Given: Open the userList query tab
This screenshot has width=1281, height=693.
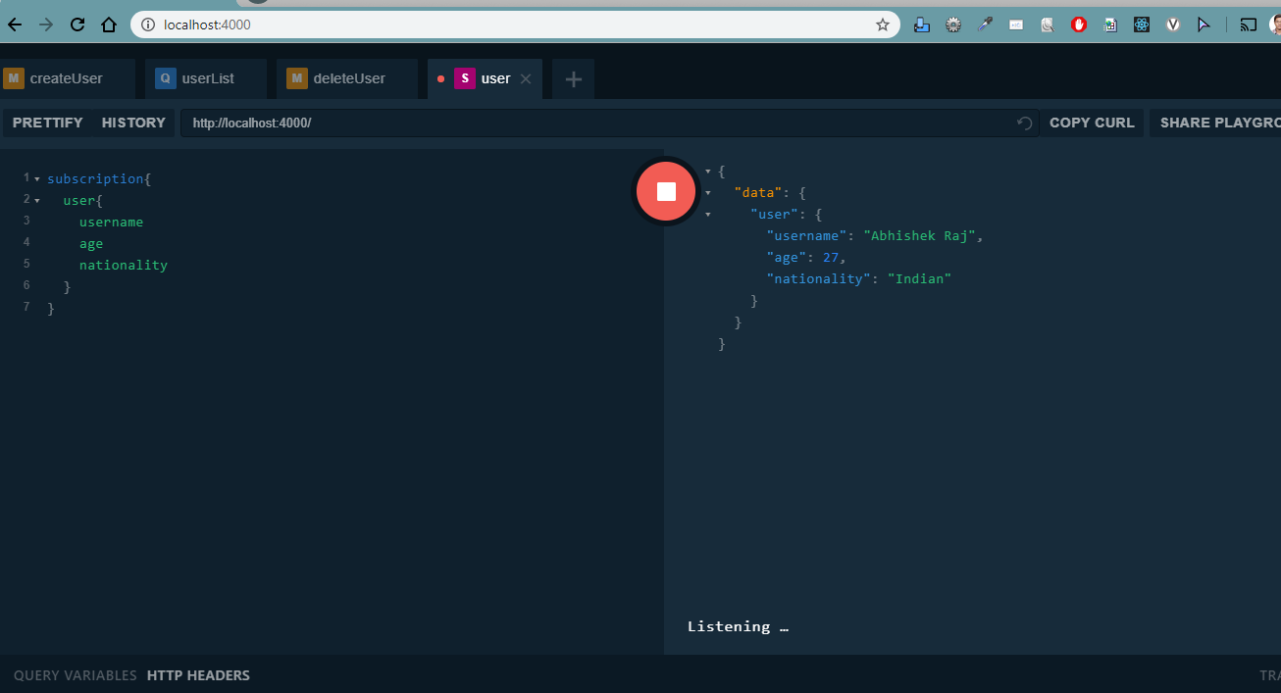Looking at the screenshot, I should pos(205,77).
